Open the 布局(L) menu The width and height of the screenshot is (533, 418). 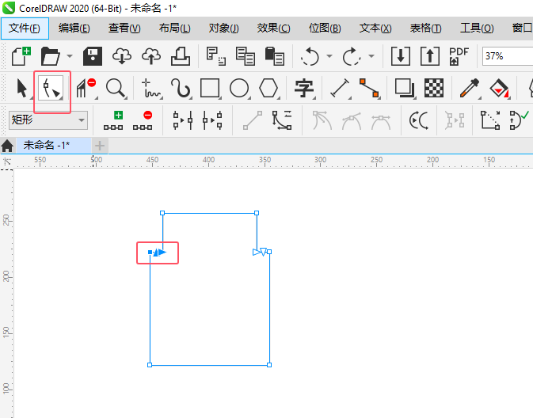pos(175,28)
